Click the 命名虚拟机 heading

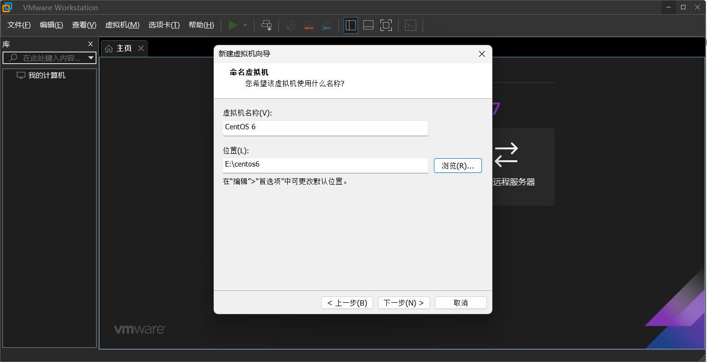(249, 72)
